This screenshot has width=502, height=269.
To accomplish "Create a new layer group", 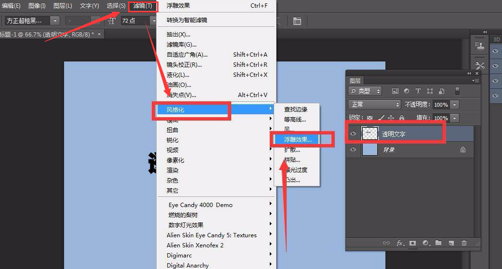I will pos(438,243).
